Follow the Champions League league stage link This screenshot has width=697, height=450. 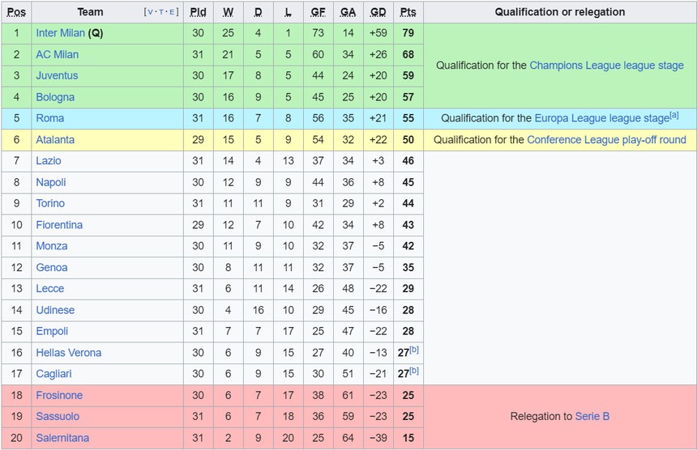pos(606,66)
